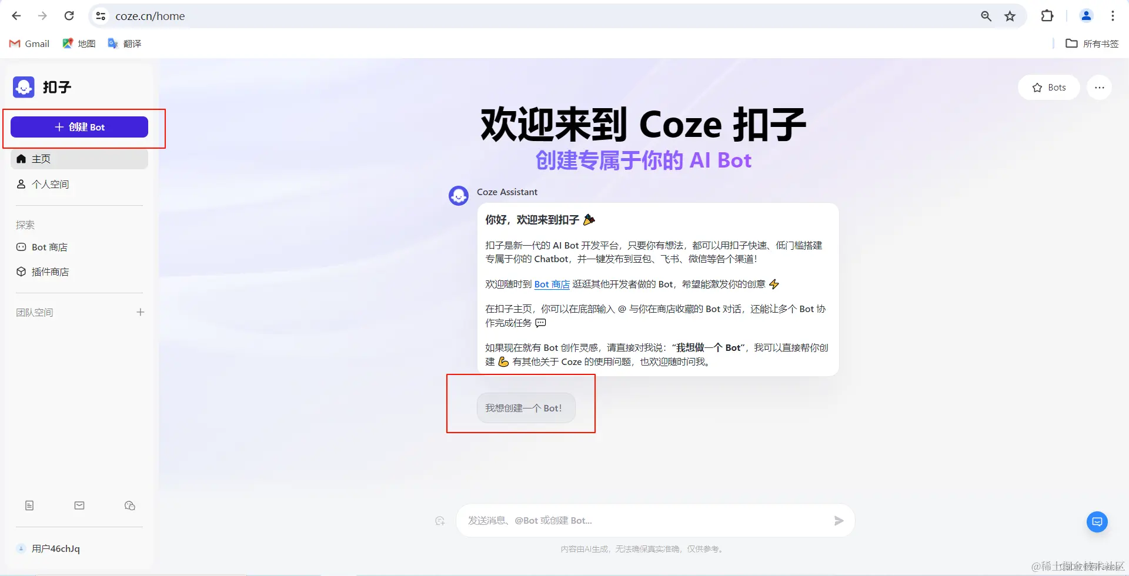Click the Coze logo icon in sidebar
The width and height of the screenshot is (1129, 576).
point(24,87)
